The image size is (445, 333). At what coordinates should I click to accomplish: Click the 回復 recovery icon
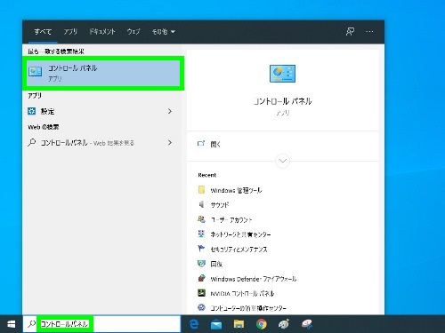click(x=201, y=264)
